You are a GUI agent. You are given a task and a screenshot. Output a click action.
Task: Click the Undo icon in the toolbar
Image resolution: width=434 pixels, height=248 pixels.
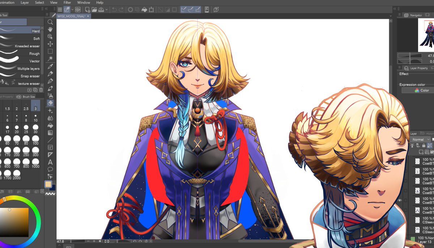(115, 10)
